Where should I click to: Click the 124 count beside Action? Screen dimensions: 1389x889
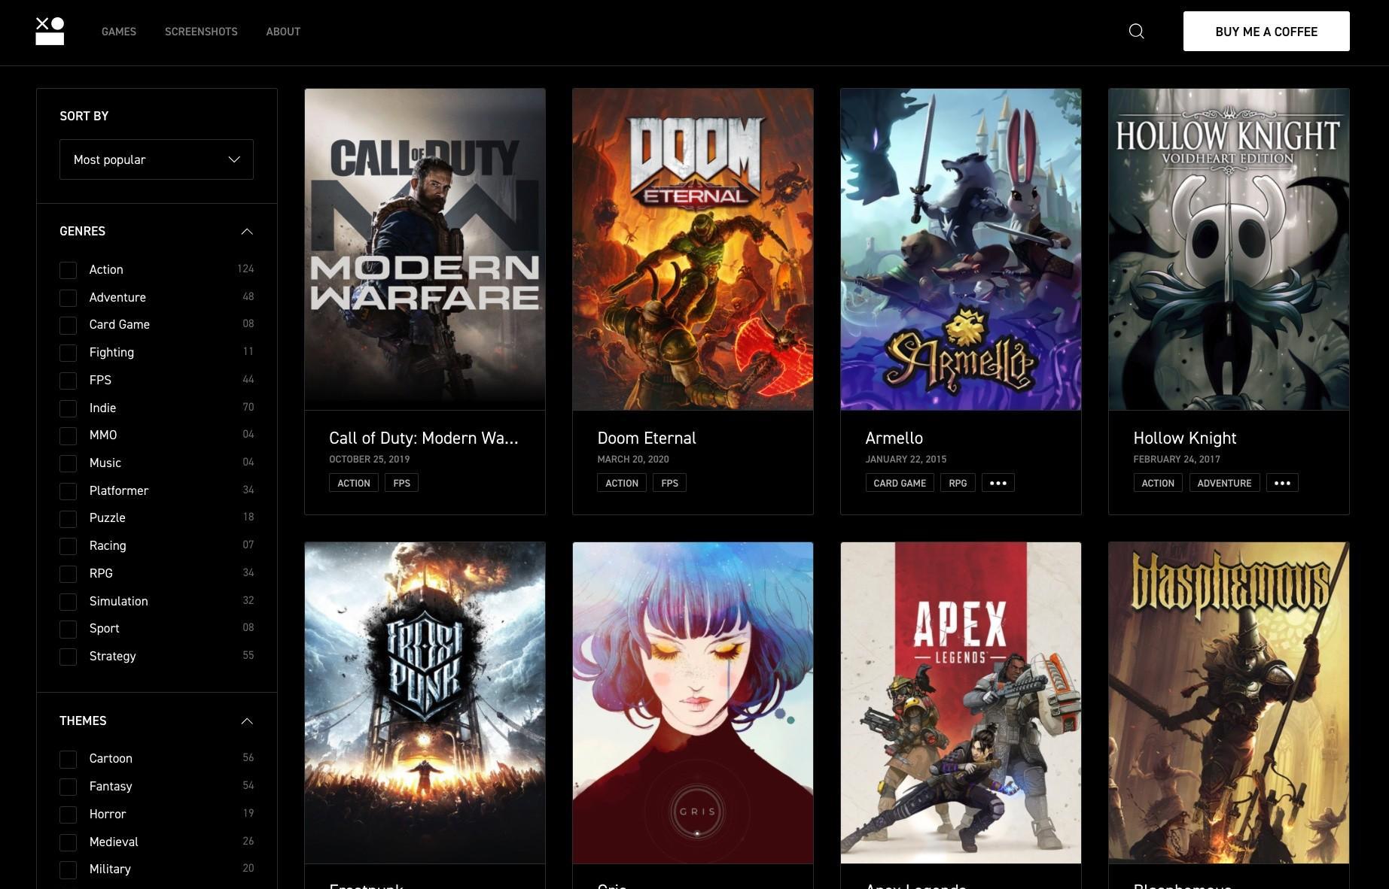pyautogui.click(x=245, y=269)
